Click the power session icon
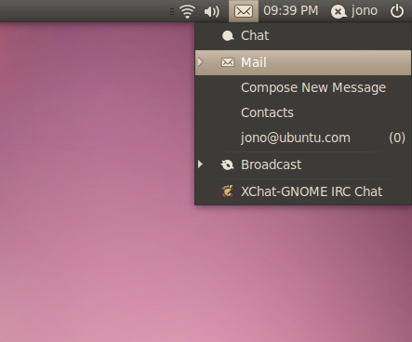This screenshot has width=412, height=342. tap(397, 11)
